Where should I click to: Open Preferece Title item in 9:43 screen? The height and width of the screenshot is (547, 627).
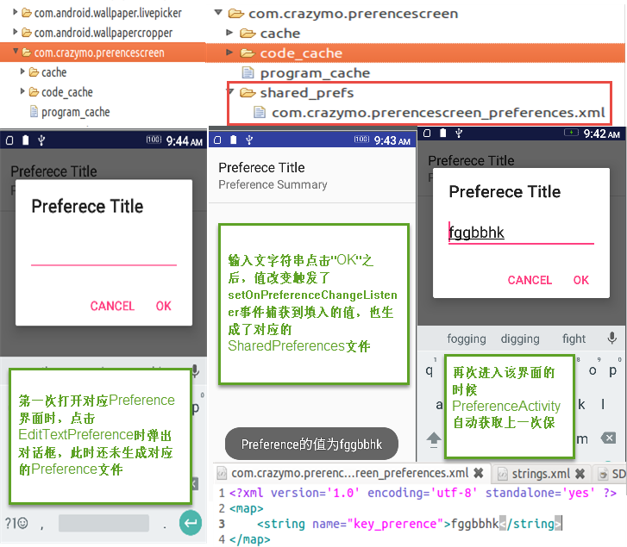pos(312,176)
